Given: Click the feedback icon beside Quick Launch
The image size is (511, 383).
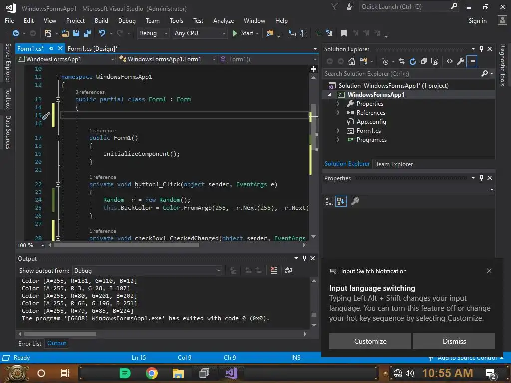Looking at the screenshot, I should coord(351,6).
